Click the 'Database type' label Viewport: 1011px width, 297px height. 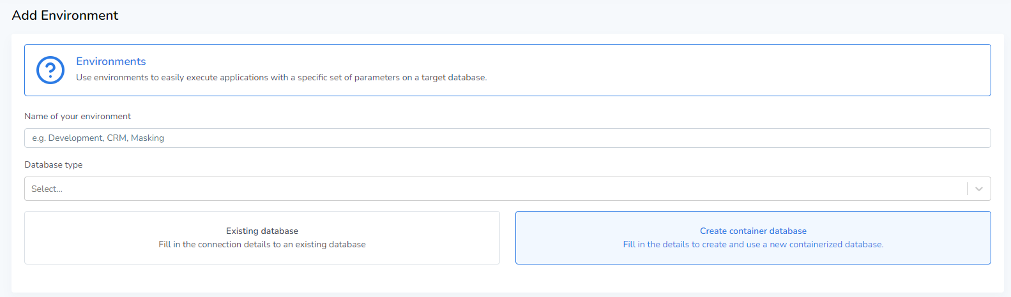pyautogui.click(x=53, y=165)
